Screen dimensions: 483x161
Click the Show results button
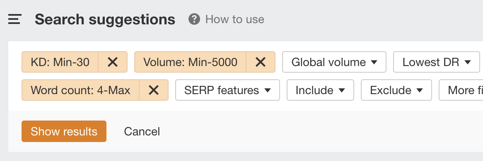point(64,131)
